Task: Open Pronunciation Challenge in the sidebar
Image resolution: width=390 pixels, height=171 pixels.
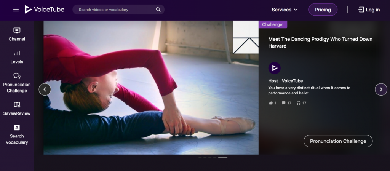Action: [17, 83]
